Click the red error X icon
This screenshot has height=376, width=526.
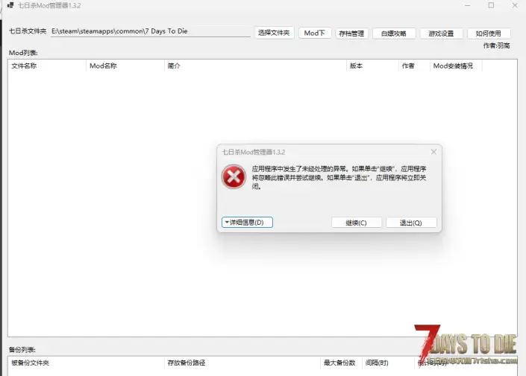coord(234,177)
